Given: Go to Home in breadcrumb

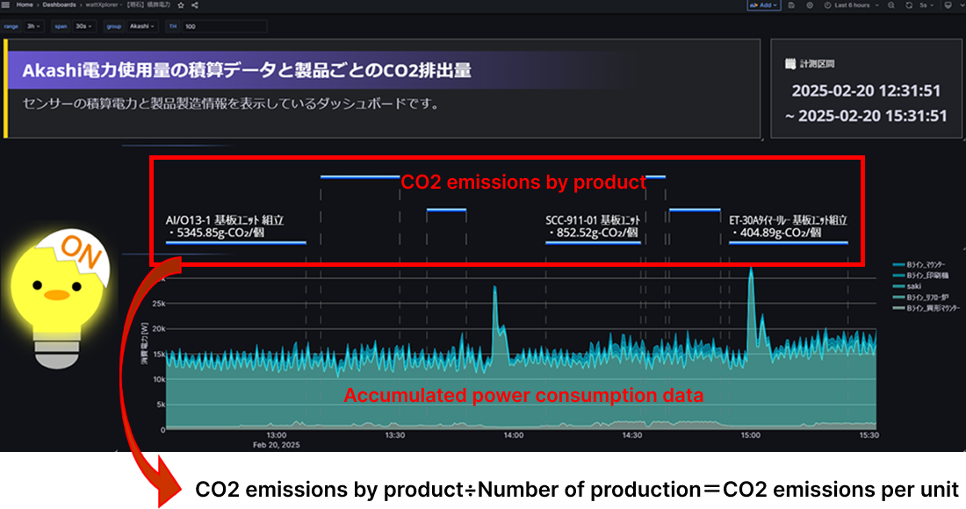Looking at the screenshot, I should click(x=25, y=5).
